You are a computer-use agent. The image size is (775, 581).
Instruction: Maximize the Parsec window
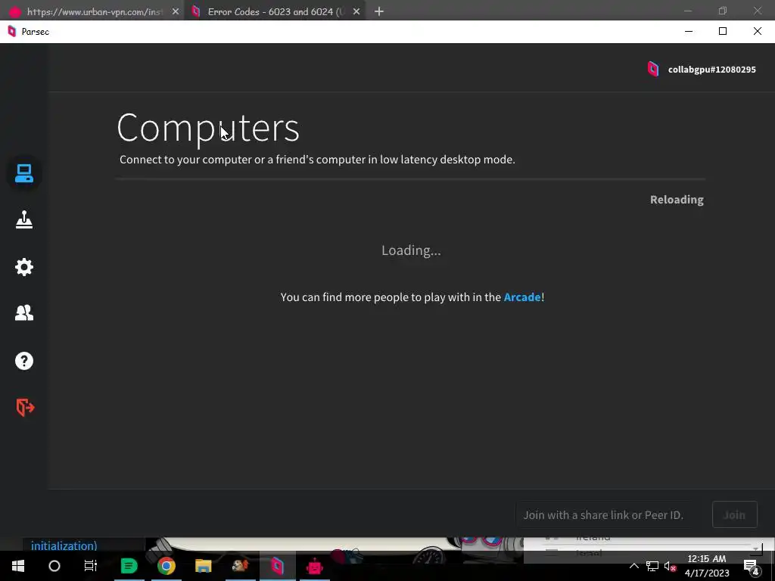[723, 31]
